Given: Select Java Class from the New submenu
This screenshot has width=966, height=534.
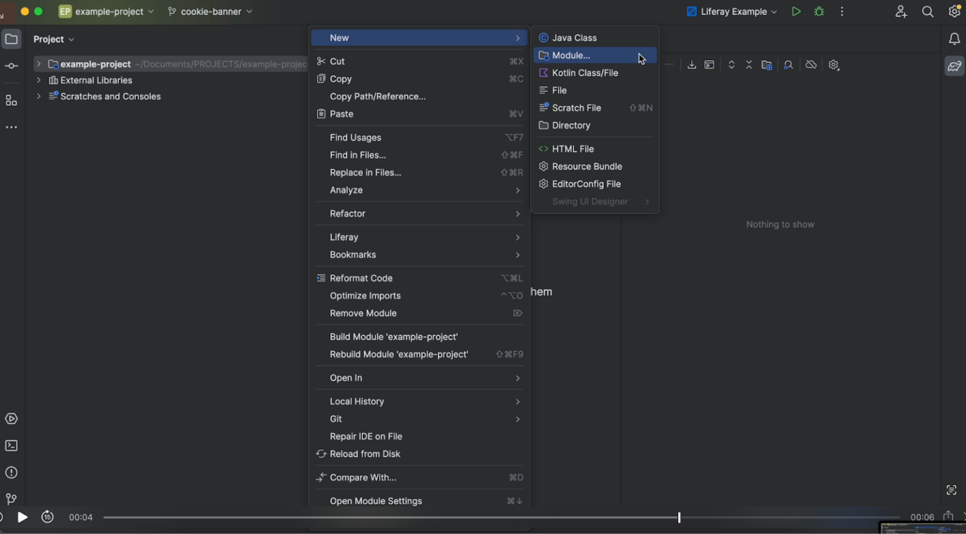Looking at the screenshot, I should coord(575,38).
